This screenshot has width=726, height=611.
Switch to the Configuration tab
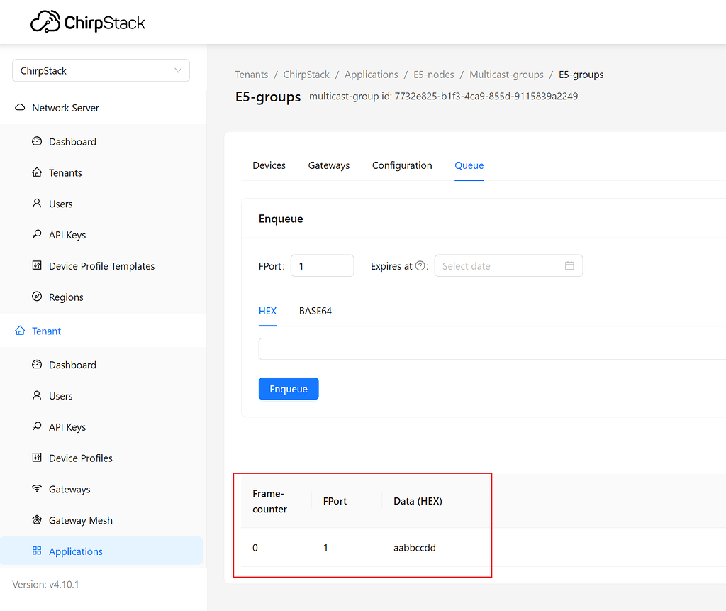[x=402, y=165]
